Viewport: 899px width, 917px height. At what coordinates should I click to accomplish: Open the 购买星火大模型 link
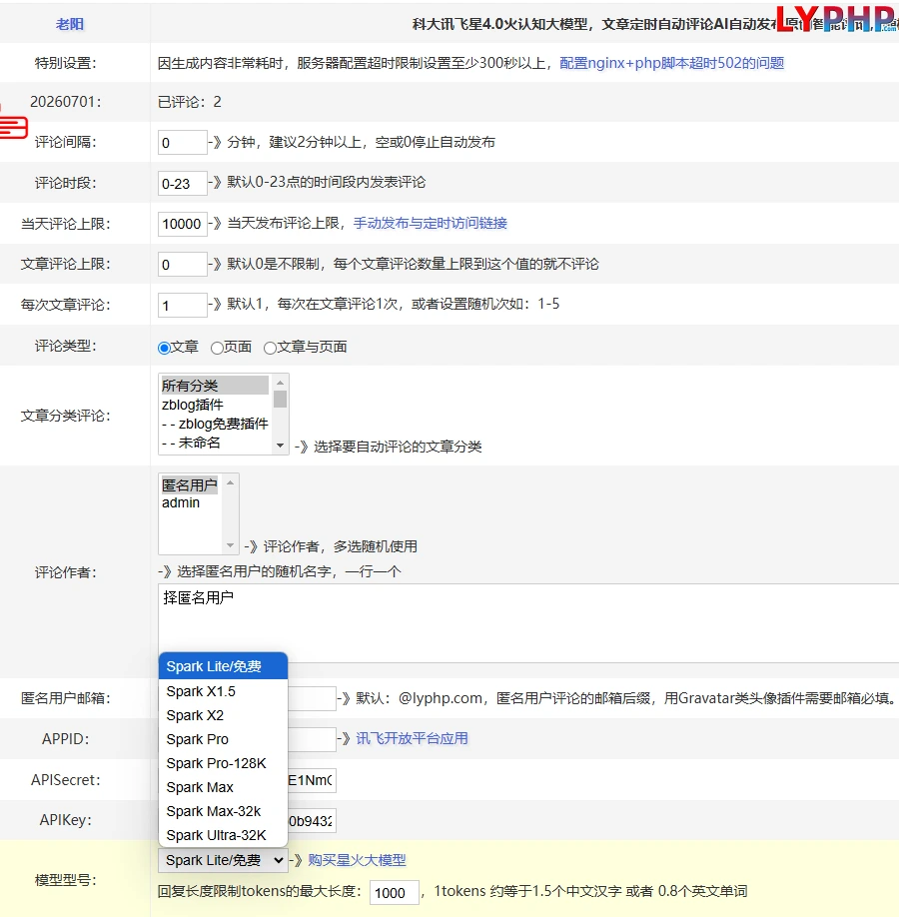tap(357, 860)
